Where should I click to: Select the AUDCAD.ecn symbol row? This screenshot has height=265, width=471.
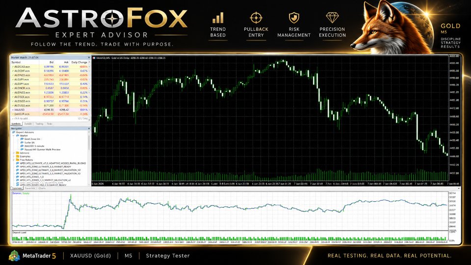pyautogui.click(x=50, y=67)
